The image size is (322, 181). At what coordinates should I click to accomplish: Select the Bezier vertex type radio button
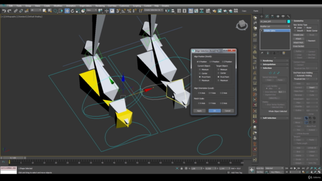tap(305, 28)
